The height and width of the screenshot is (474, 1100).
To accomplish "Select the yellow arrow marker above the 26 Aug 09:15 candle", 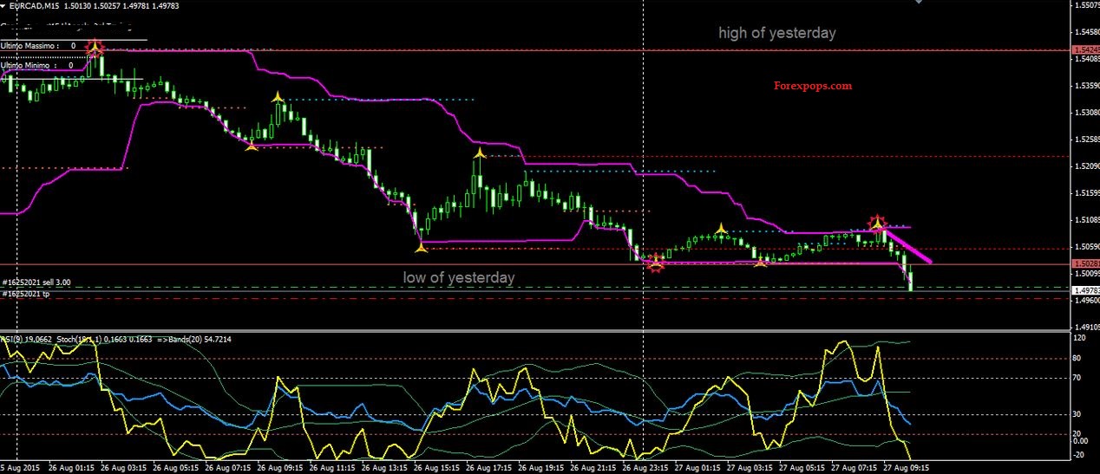I will pos(278,97).
